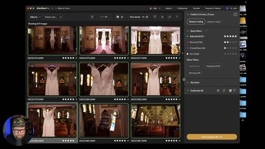Click the stacked rows icon in Duplicates row
Screen dimensions: 265x149
pos(218,91)
